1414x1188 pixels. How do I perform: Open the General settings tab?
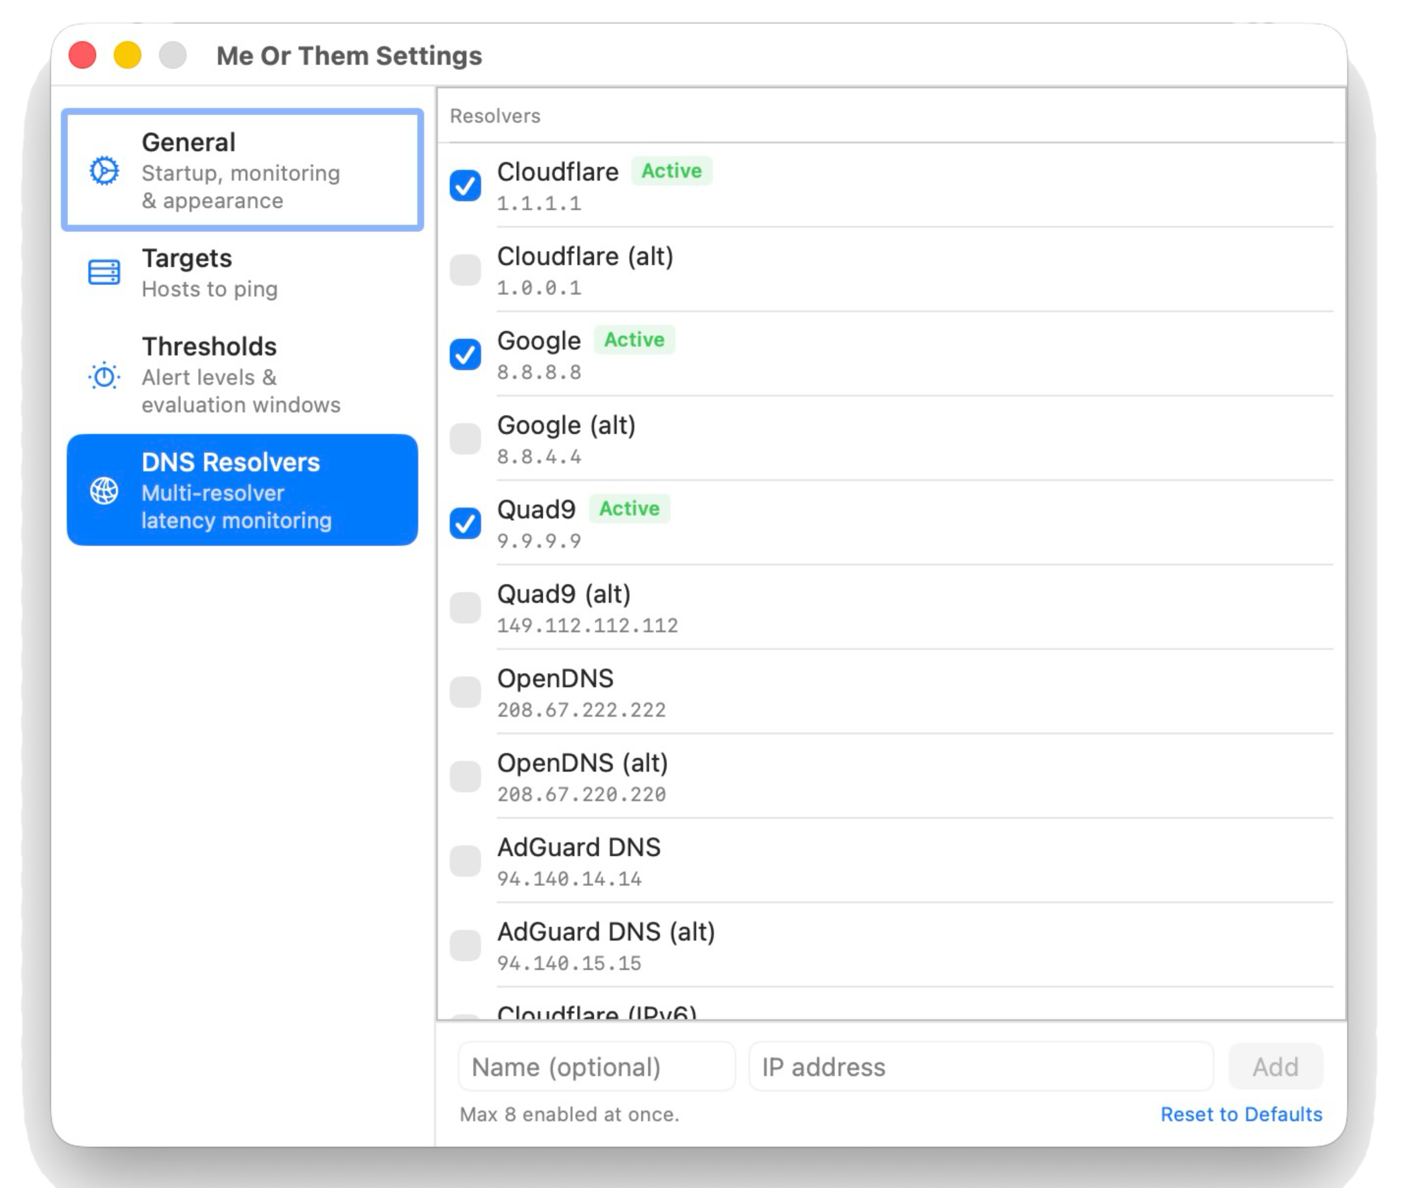point(243,170)
